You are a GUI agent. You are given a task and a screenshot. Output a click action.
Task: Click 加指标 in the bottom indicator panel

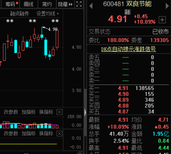(29, 133)
